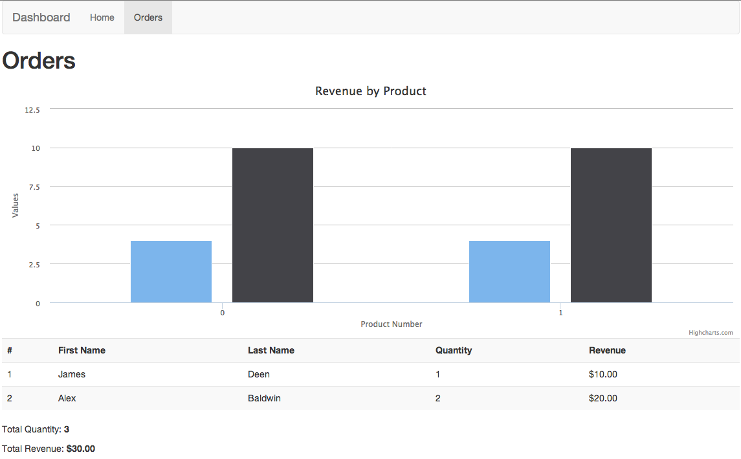
Task: Select Alex Baldwin's table row
Action: (x=259, y=398)
